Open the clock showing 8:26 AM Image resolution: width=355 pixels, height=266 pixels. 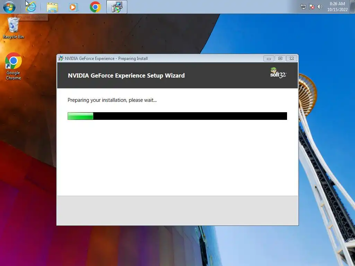(x=337, y=7)
